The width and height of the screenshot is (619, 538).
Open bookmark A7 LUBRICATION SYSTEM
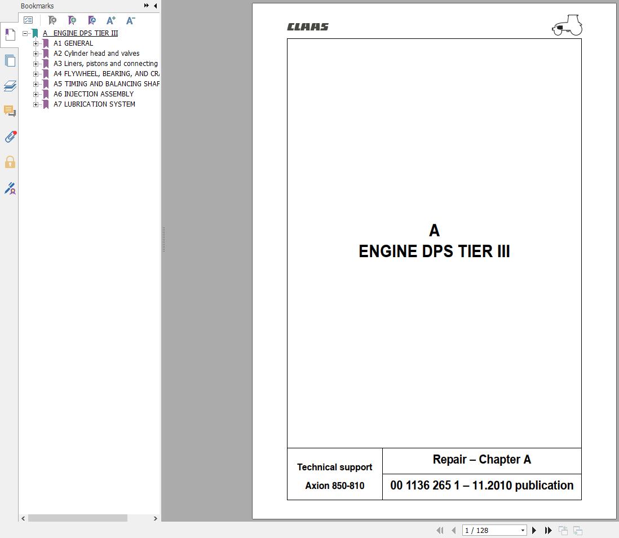pos(94,104)
